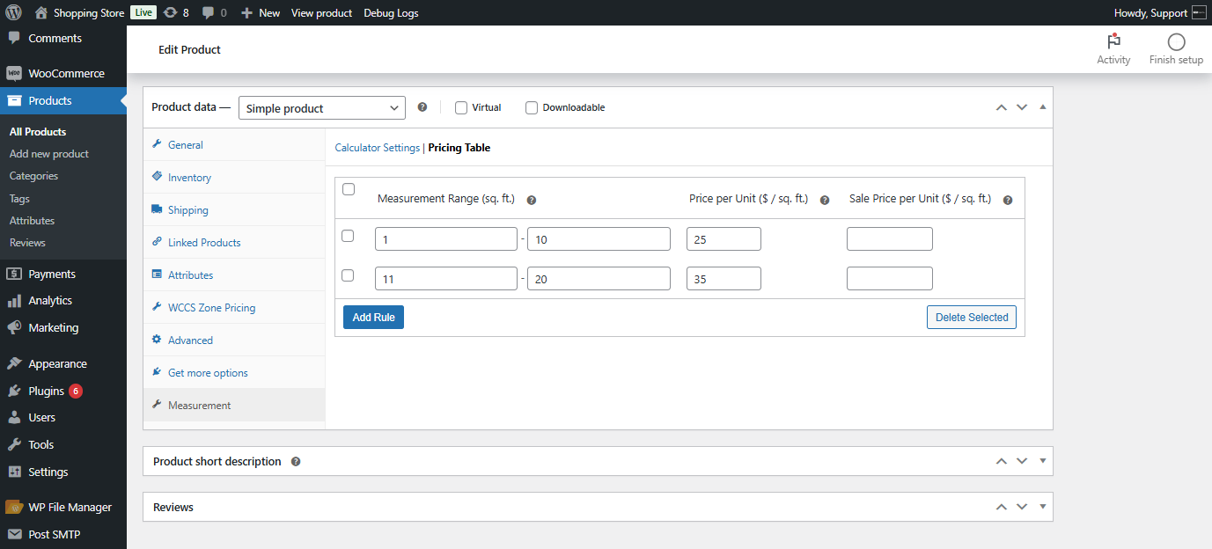Image resolution: width=1212 pixels, height=549 pixels.
Task: Click View product in admin bar
Action: [x=321, y=13]
